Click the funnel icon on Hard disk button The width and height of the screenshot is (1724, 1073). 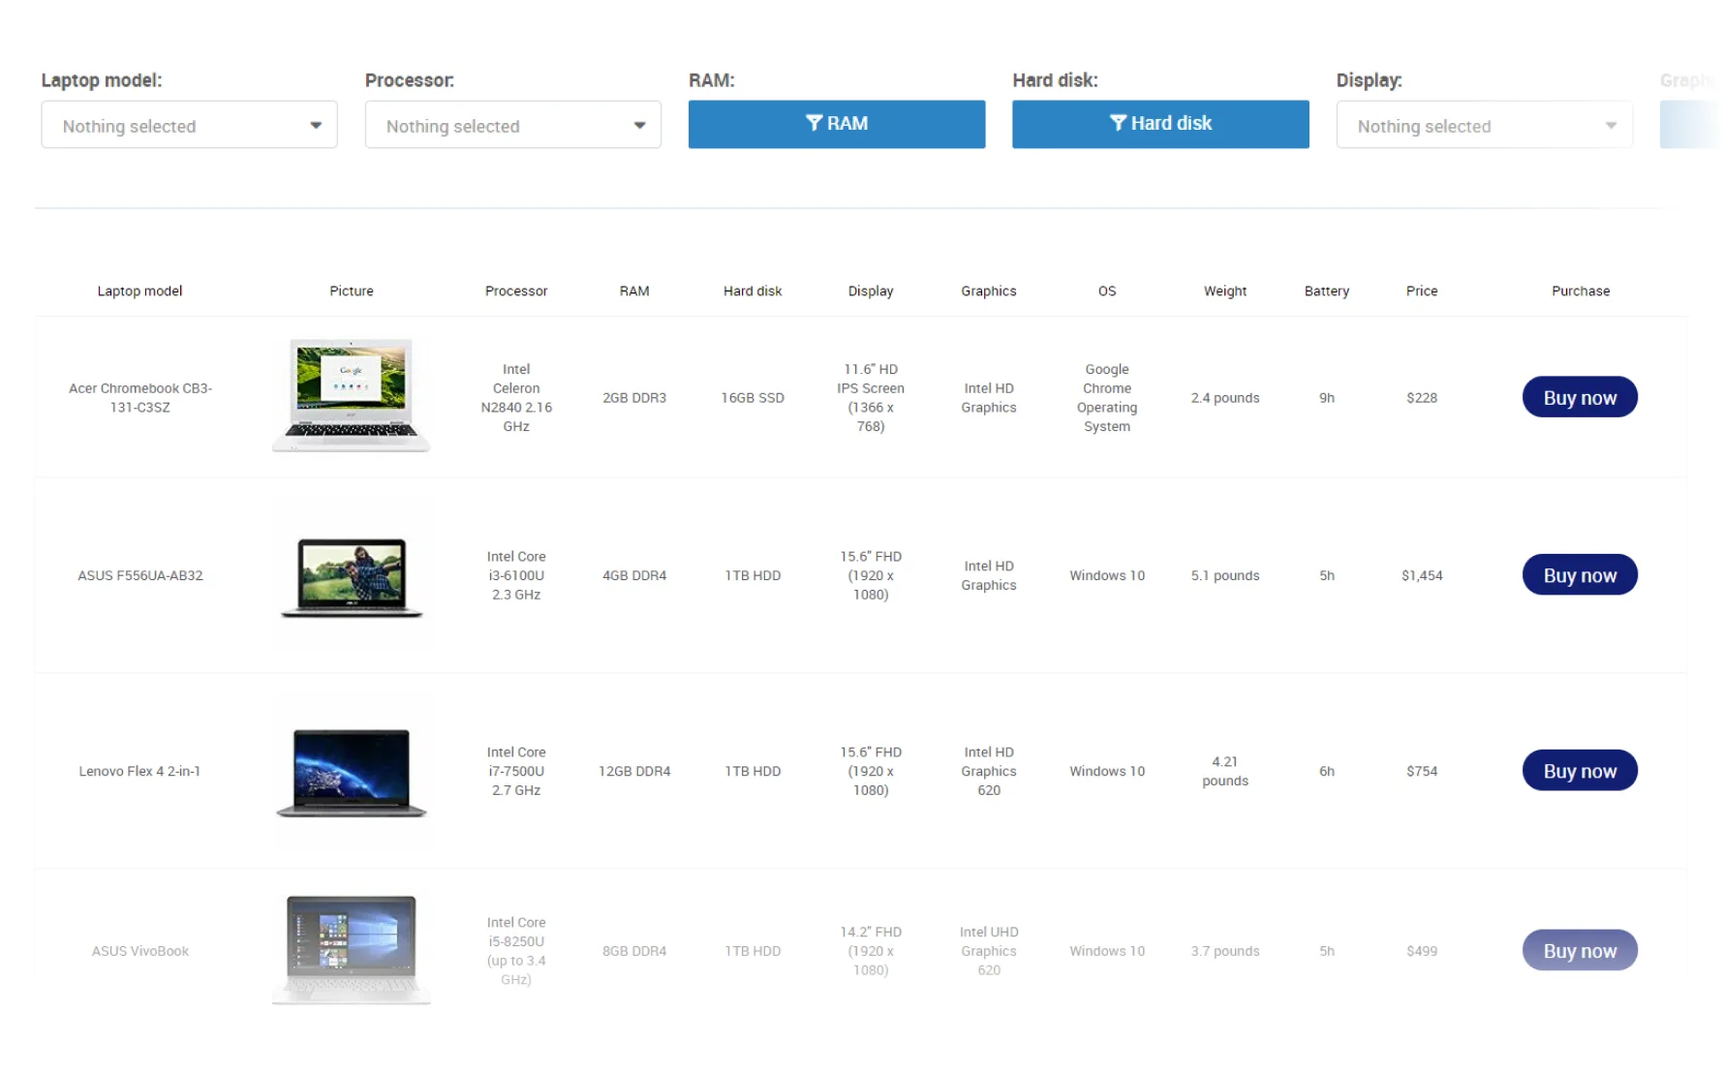(1118, 123)
